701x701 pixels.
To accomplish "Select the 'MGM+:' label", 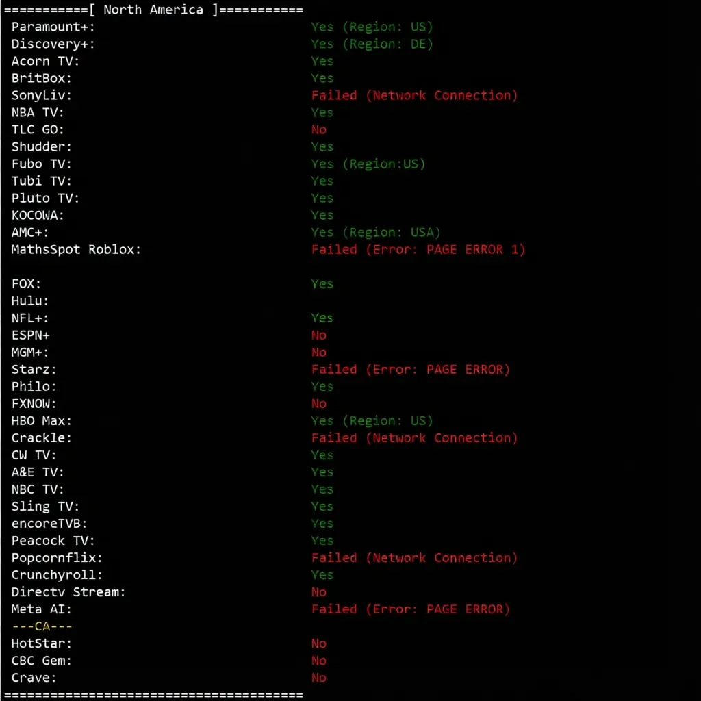I will pyautogui.click(x=30, y=353).
